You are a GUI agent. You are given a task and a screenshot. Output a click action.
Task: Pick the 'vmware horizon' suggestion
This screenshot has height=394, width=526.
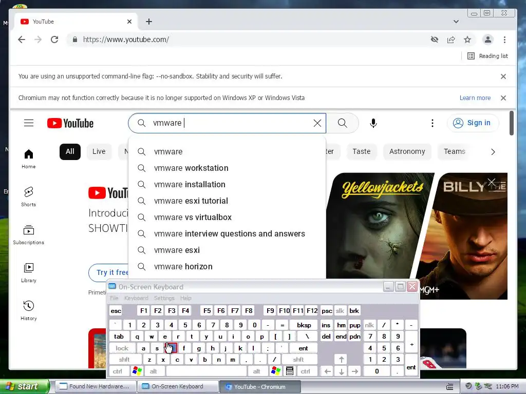(227, 266)
